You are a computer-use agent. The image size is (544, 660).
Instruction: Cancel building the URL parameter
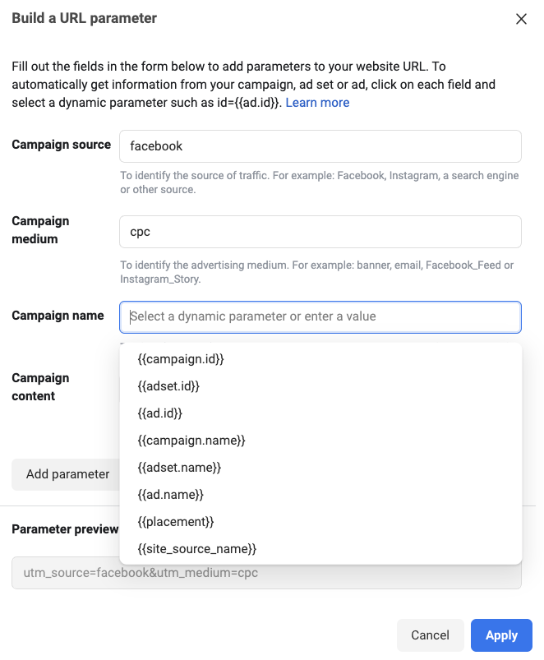click(430, 635)
